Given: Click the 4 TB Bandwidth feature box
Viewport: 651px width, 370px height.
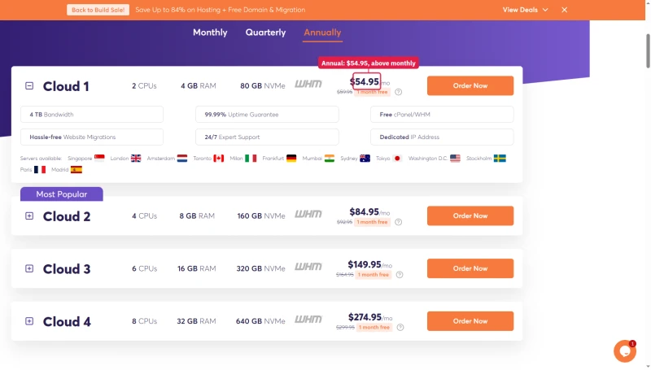Looking at the screenshot, I should click(x=92, y=115).
